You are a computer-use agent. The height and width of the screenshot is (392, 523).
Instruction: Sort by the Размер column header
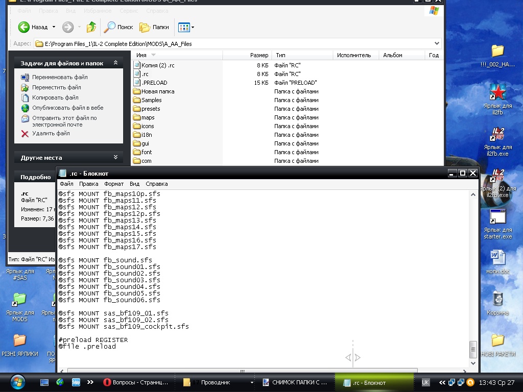coord(247,55)
